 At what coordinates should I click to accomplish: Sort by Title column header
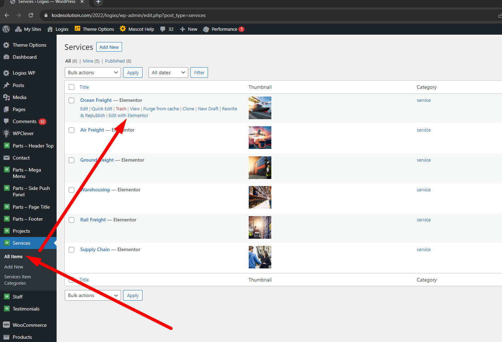(x=84, y=87)
